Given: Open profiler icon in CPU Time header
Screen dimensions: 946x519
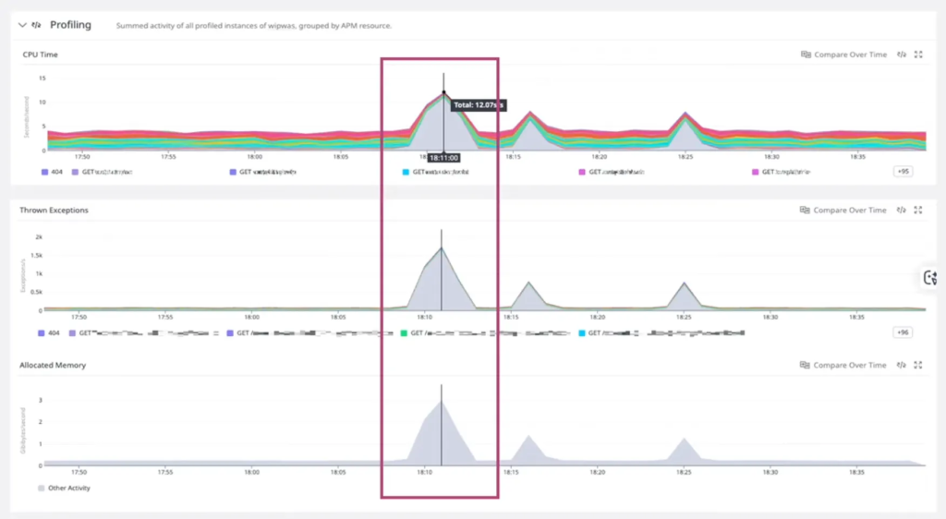Looking at the screenshot, I should pyautogui.click(x=902, y=54).
